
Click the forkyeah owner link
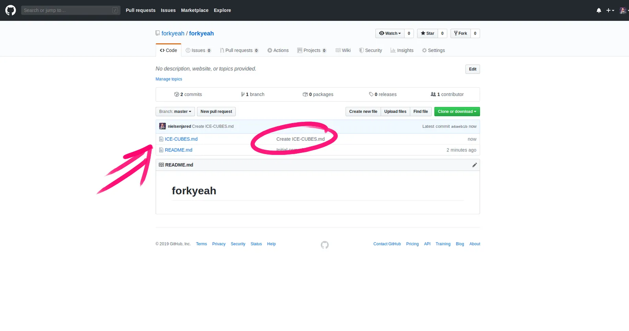click(173, 33)
